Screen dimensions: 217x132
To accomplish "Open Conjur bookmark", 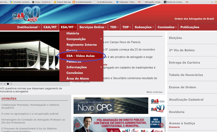I will point(42,2).
